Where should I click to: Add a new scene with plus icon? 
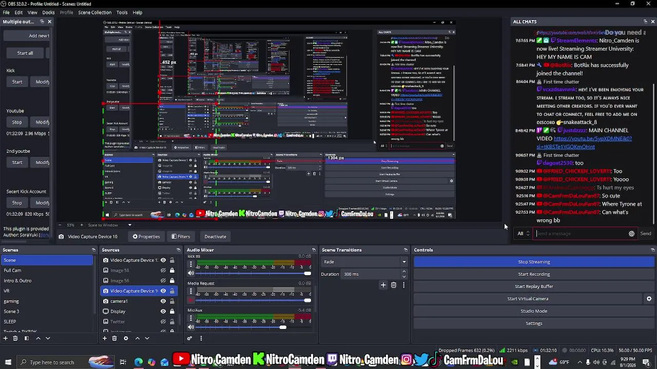[6, 338]
